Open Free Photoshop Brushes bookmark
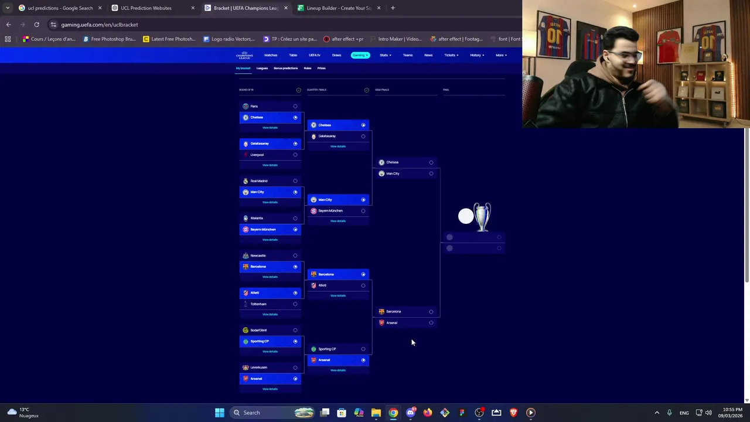Image resolution: width=750 pixels, height=422 pixels. pyautogui.click(x=110, y=39)
